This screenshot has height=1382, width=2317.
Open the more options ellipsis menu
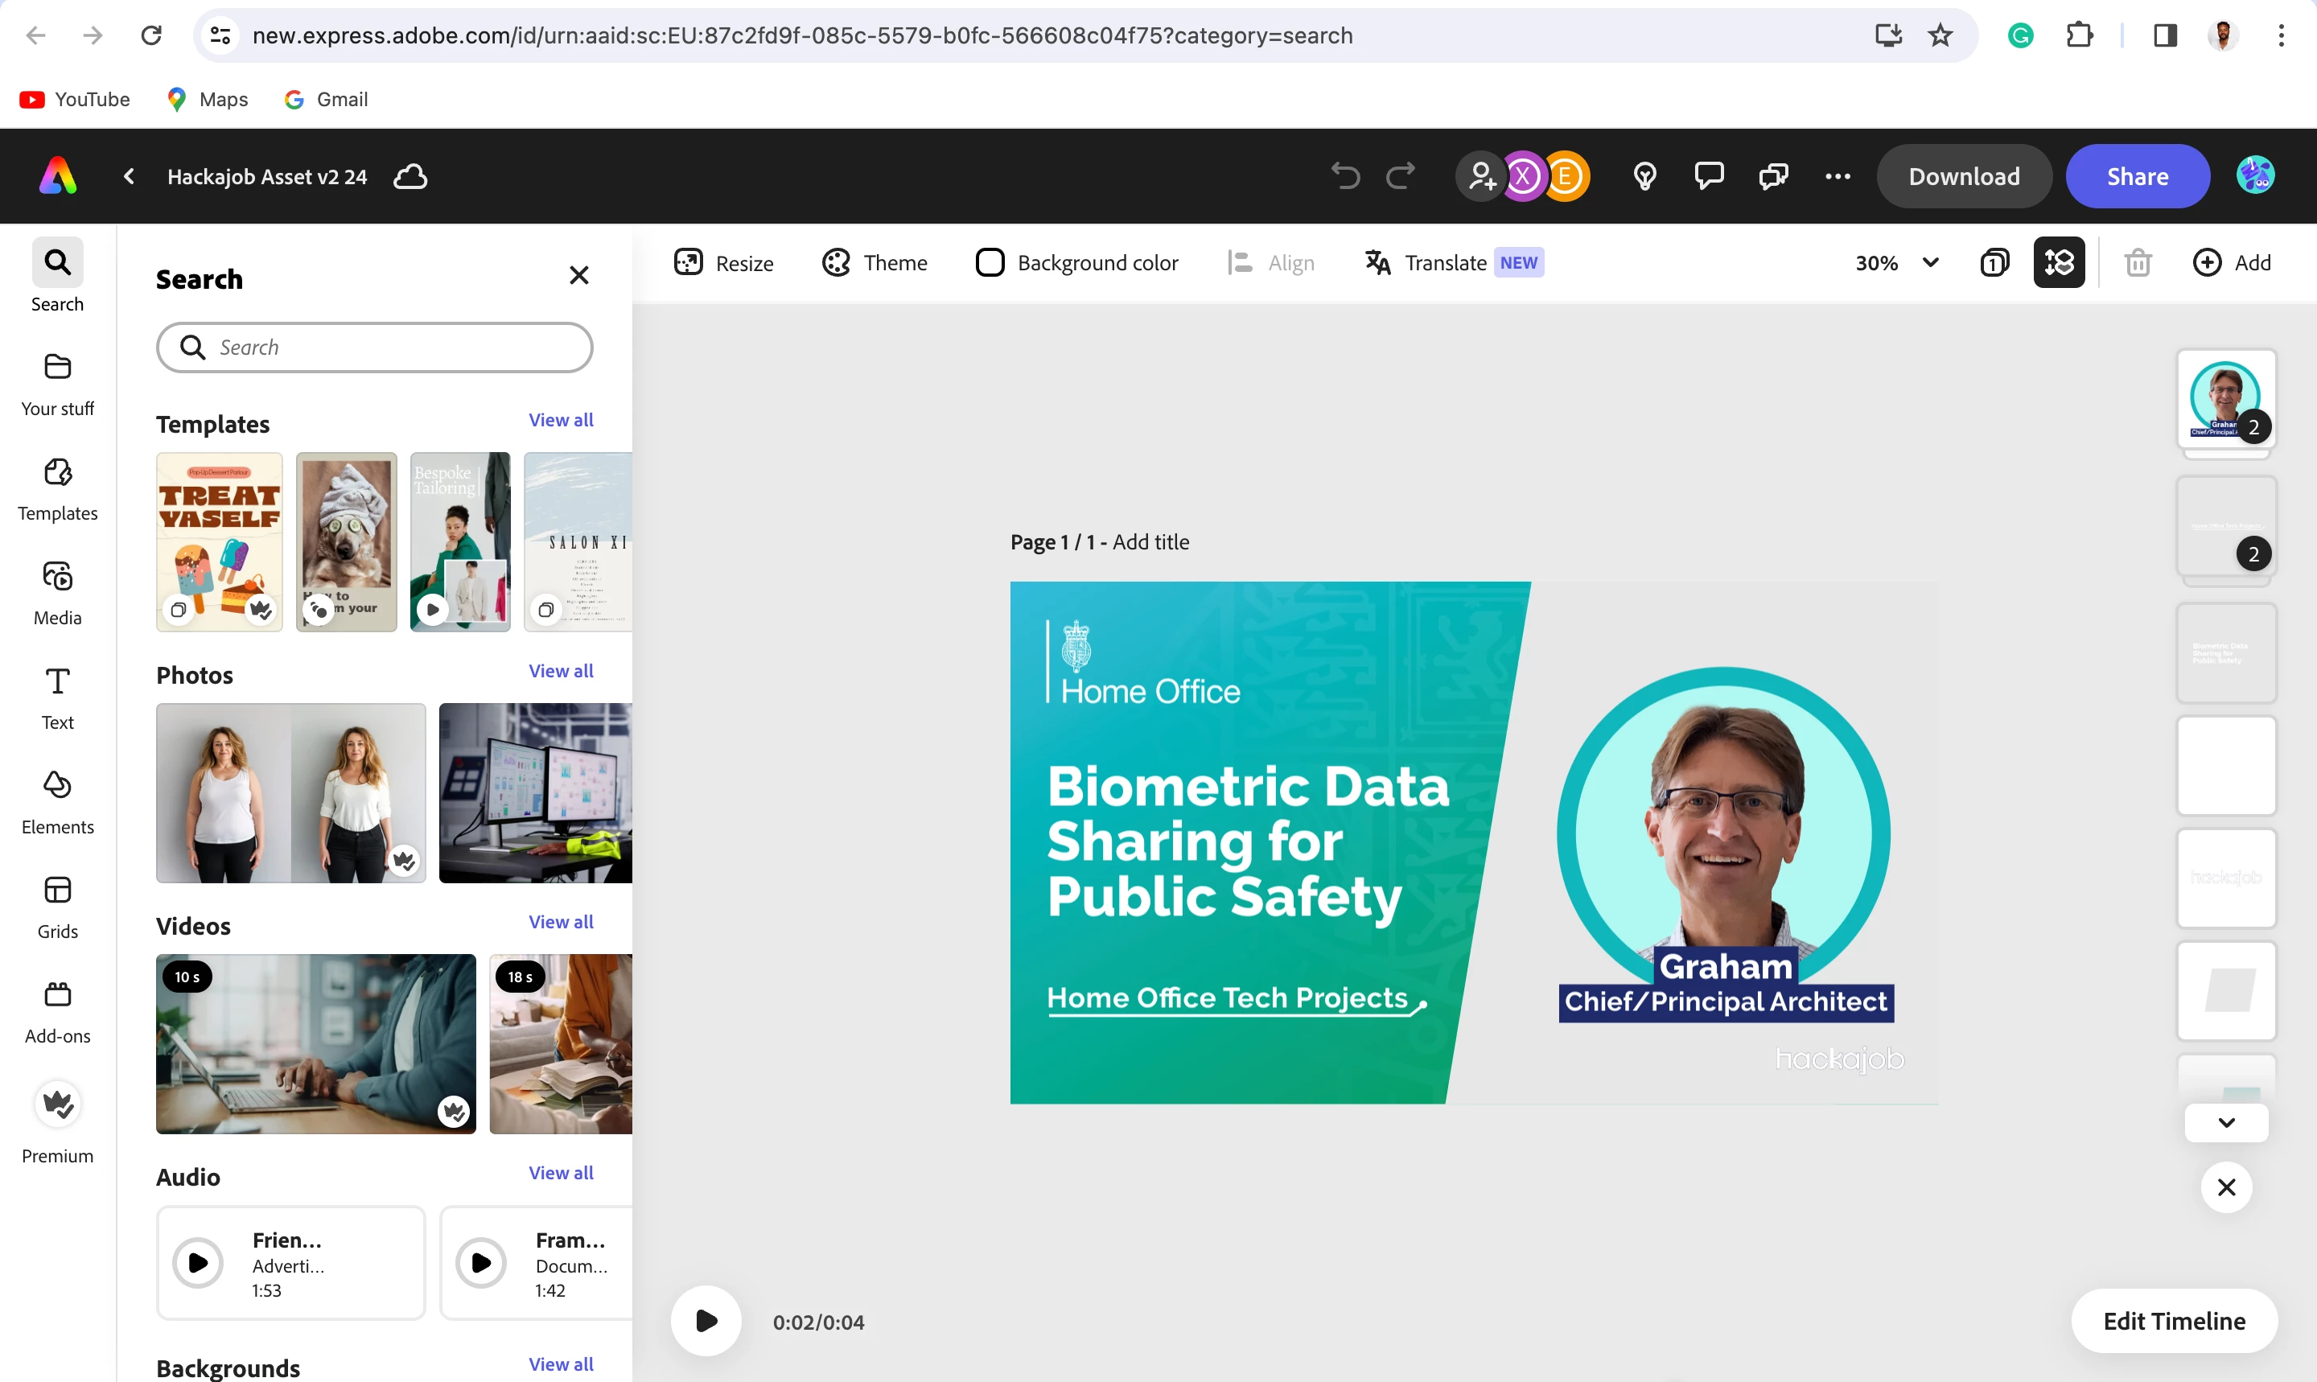point(1838,176)
